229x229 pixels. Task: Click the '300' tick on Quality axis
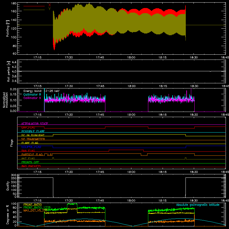tap(14, 175)
